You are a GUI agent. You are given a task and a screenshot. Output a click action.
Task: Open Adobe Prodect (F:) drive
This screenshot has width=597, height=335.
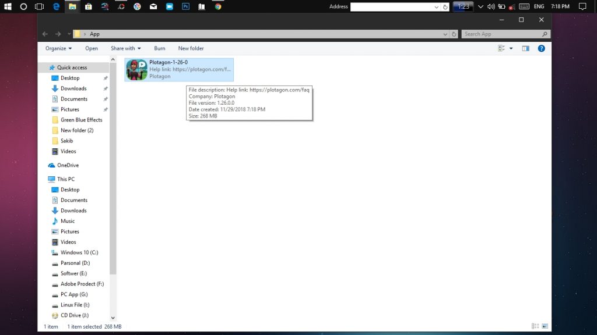tap(82, 284)
